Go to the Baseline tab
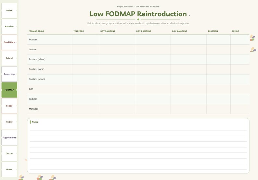The height and width of the screenshot is (180, 258). (x=9, y=27)
